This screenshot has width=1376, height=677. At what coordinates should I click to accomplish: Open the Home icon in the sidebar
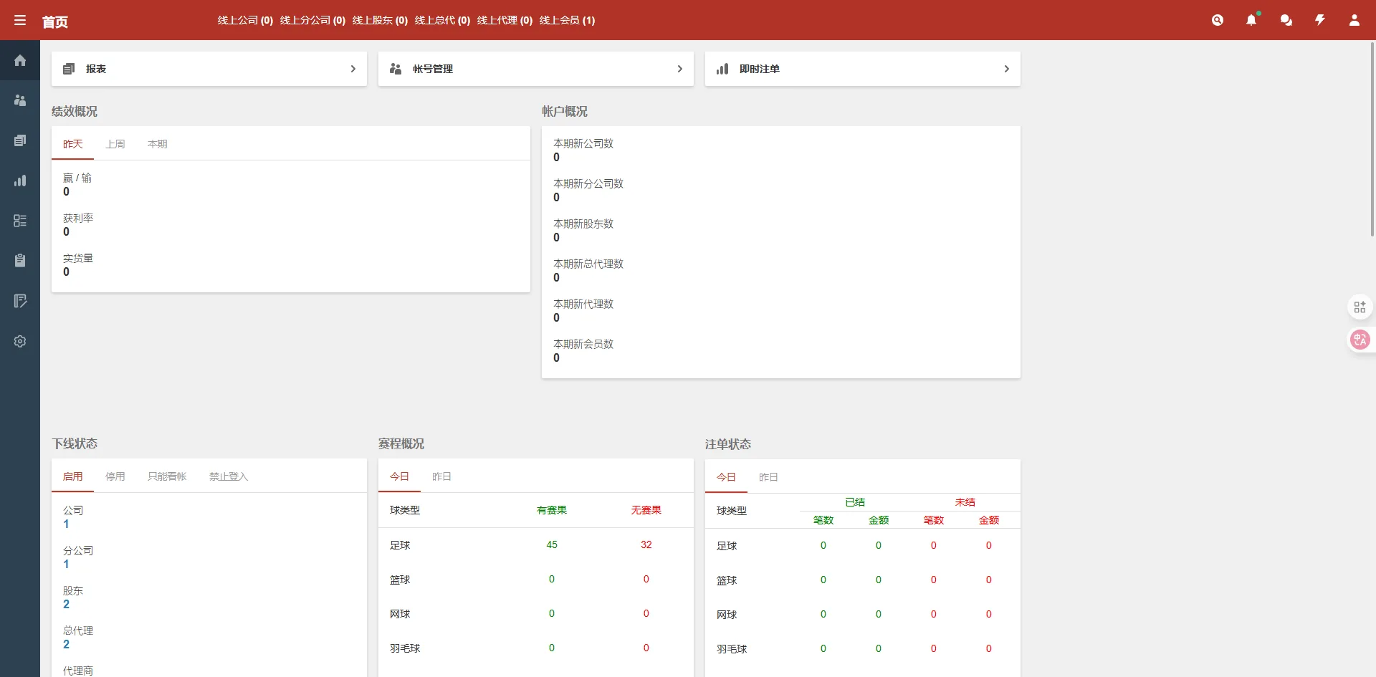point(19,60)
